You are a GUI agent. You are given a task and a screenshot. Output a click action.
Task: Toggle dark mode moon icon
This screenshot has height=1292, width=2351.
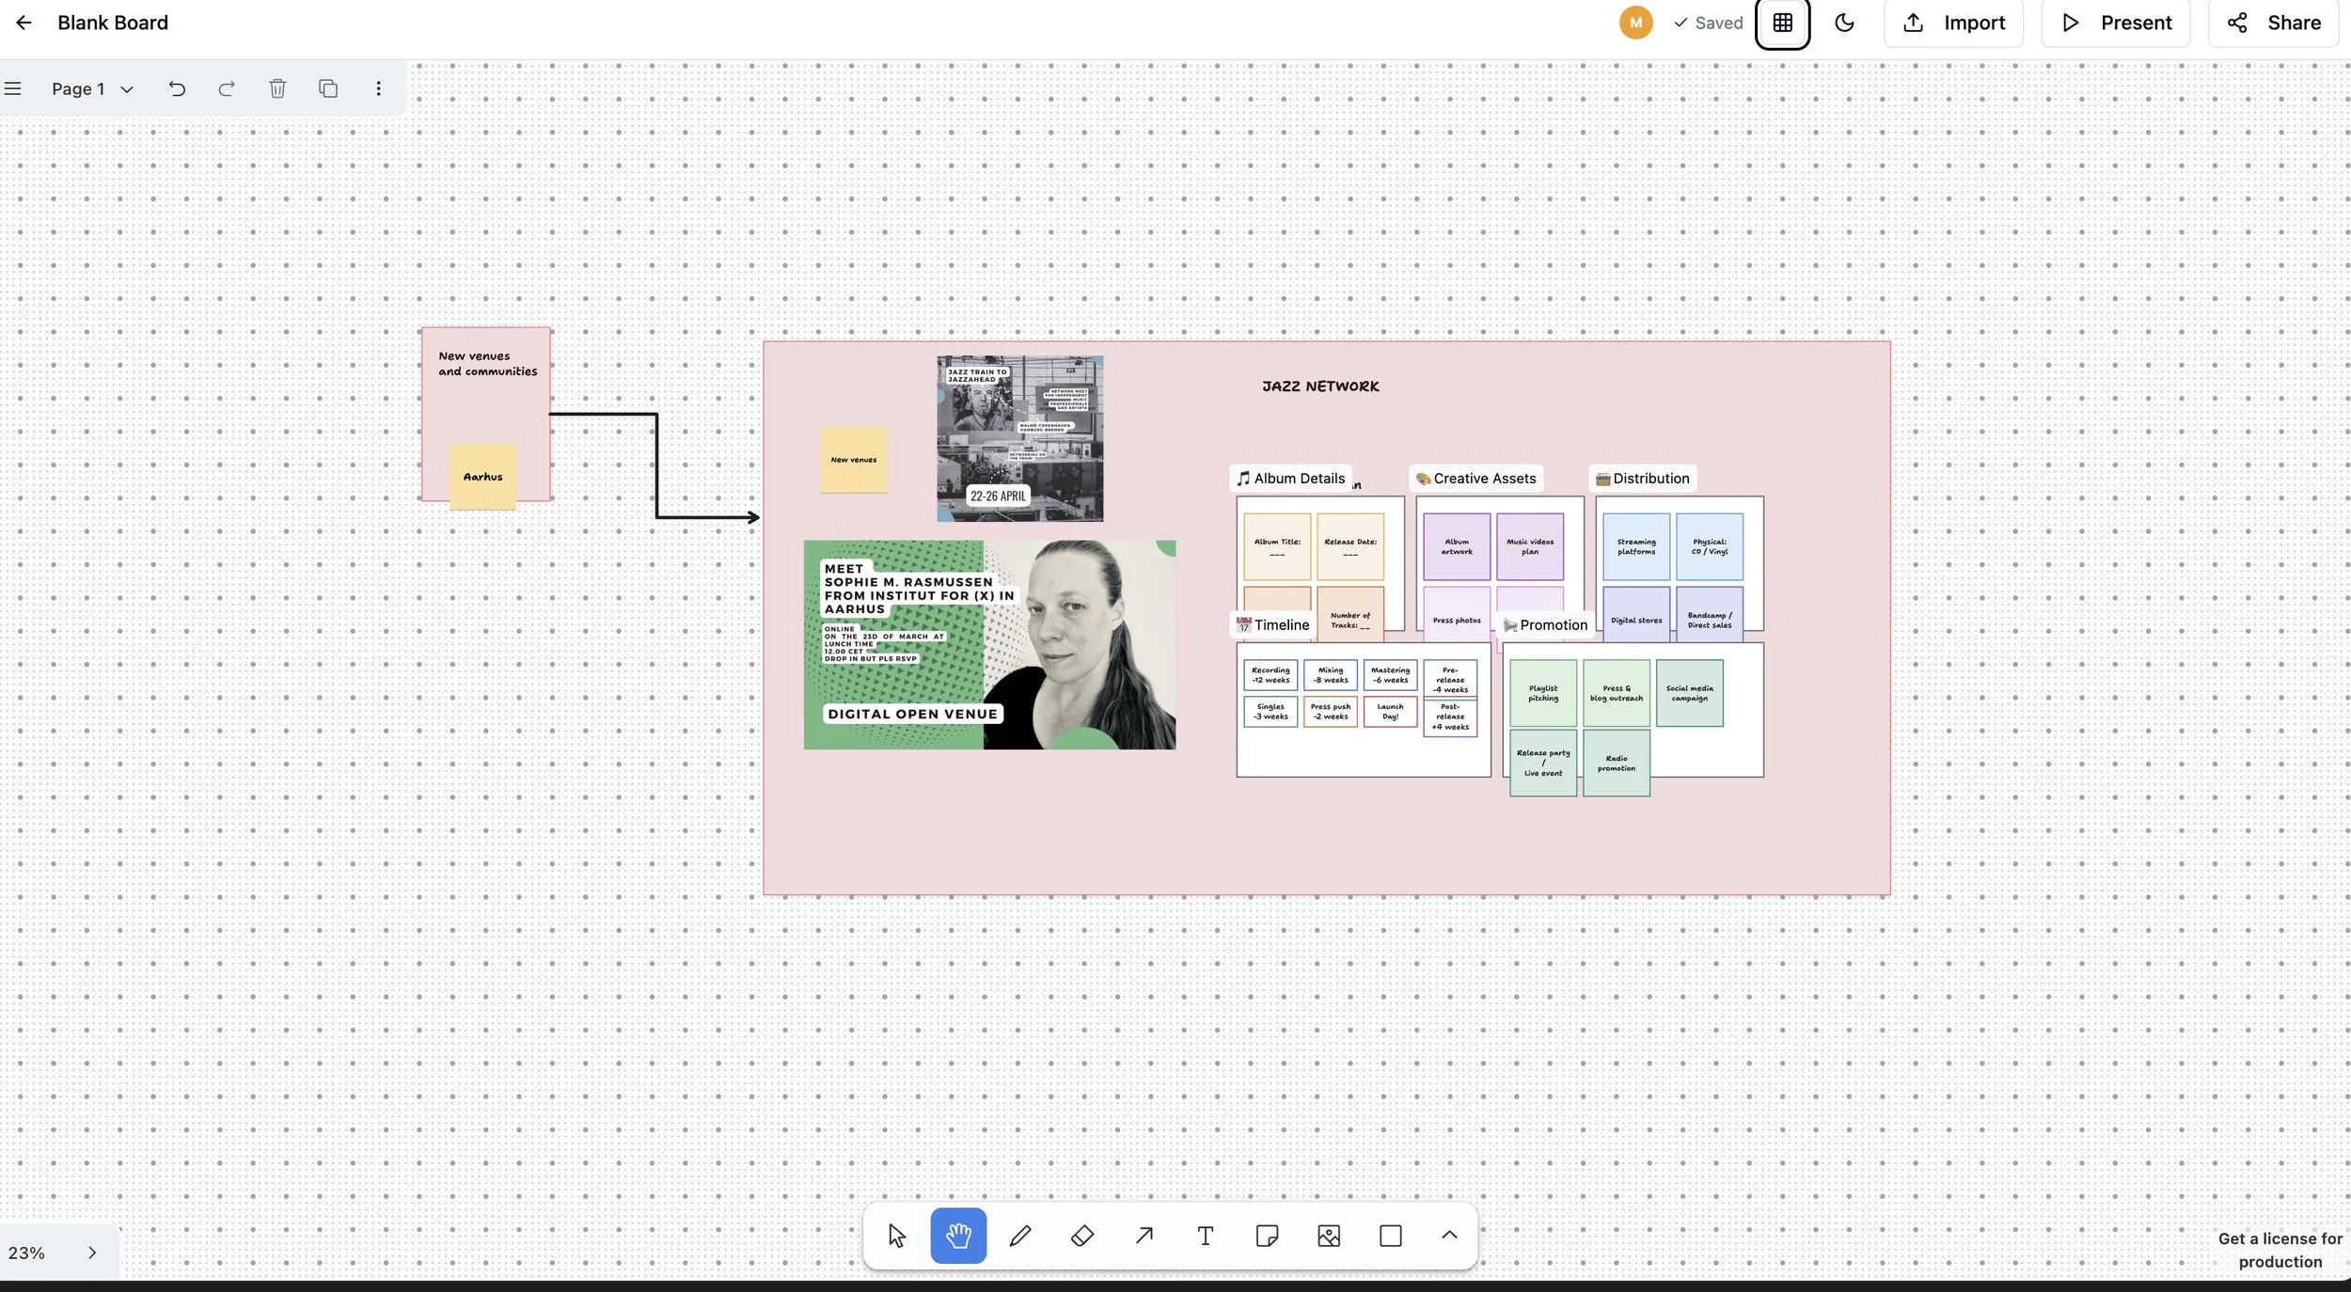coord(1844,23)
